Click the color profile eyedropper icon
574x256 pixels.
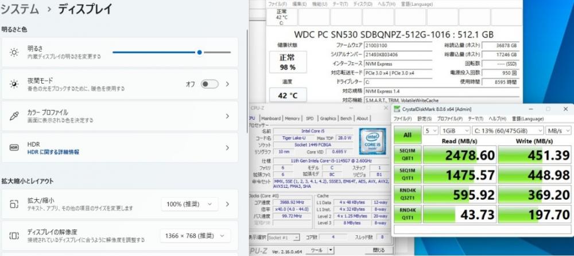point(14,116)
